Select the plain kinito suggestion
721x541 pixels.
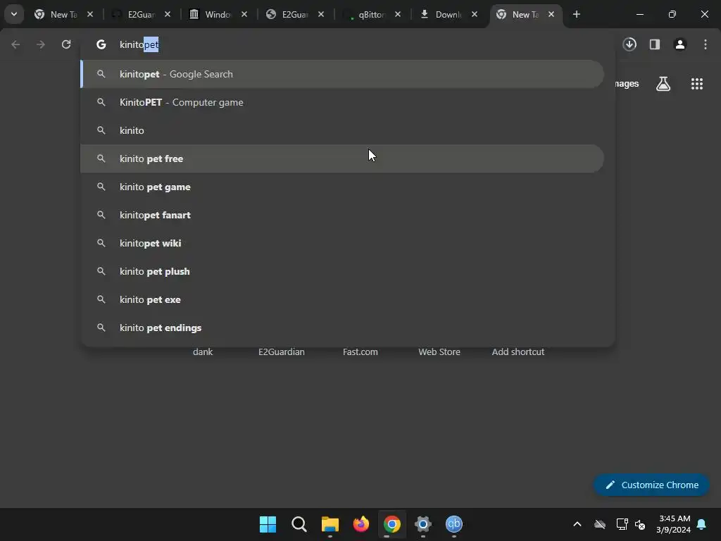pyautogui.click(x=342, y=130)
